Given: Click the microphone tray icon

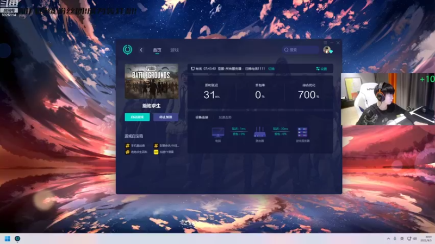Looking at the screenshot, I should [x=395, y=239].
